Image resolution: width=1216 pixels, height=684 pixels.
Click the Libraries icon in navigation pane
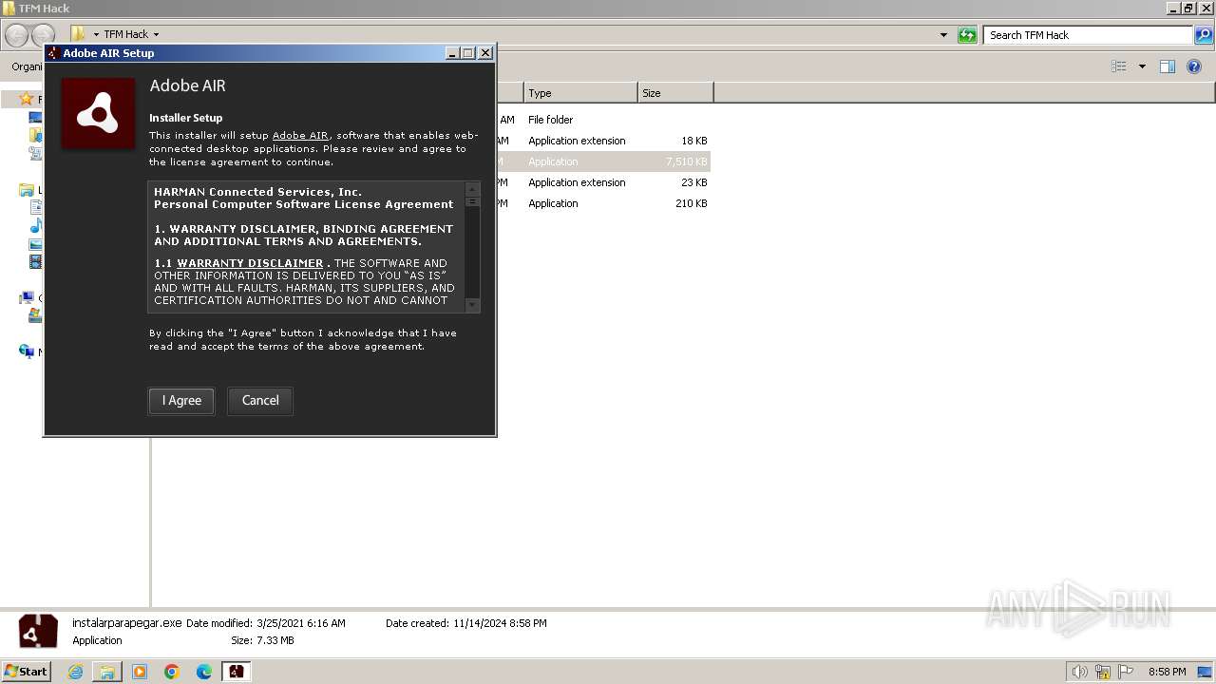tap(27, 190)
